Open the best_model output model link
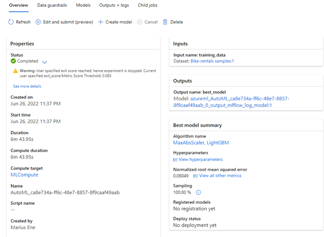 (x=231, y=101)
